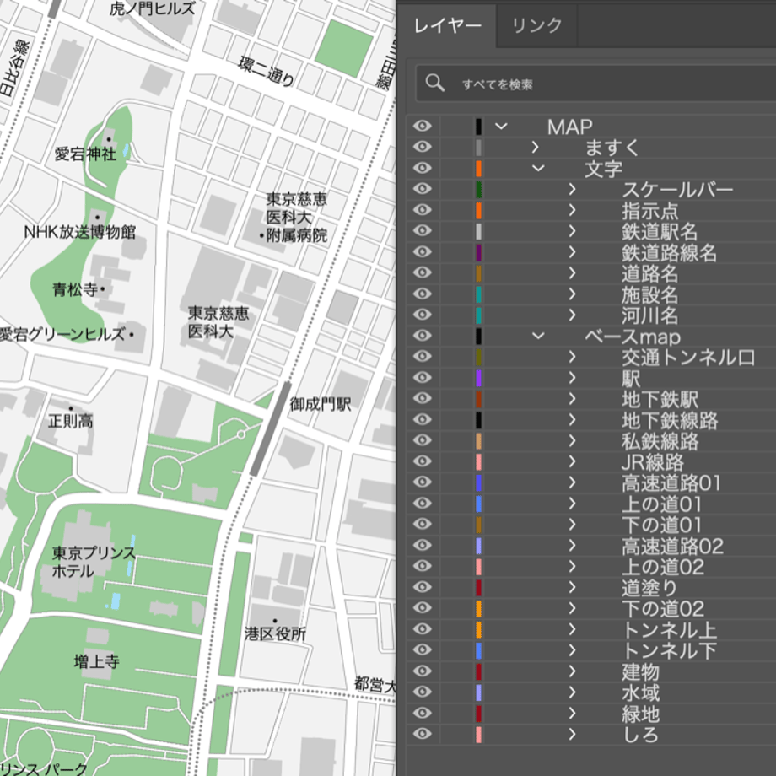Hide the ベースmap layer

click(x=422, y=336)
